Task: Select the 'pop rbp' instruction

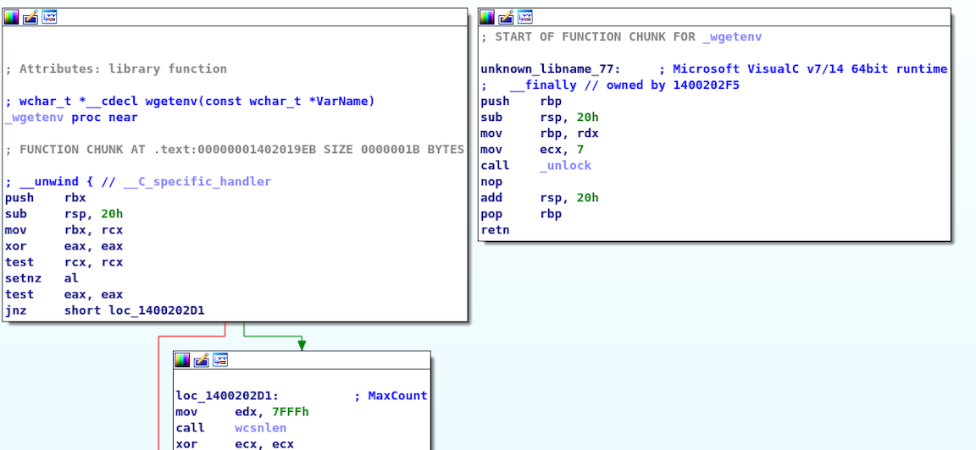Action: 521,214
